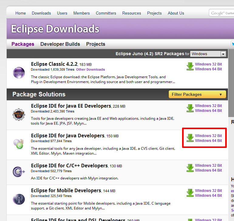Viewport: 234px width, 221px height.
Task: Open the Resources navigation item
Action: coord(131,13)
